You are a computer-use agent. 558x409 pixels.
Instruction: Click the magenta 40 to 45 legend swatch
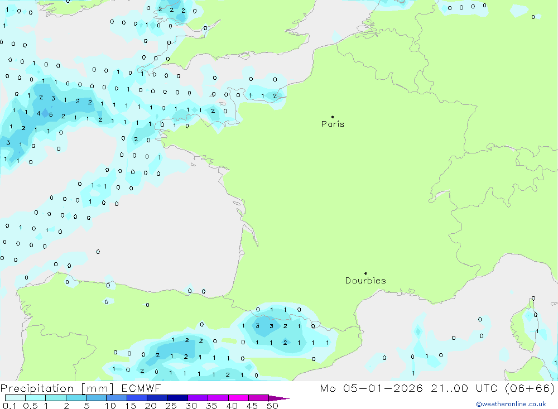click(x=238, y=398)
